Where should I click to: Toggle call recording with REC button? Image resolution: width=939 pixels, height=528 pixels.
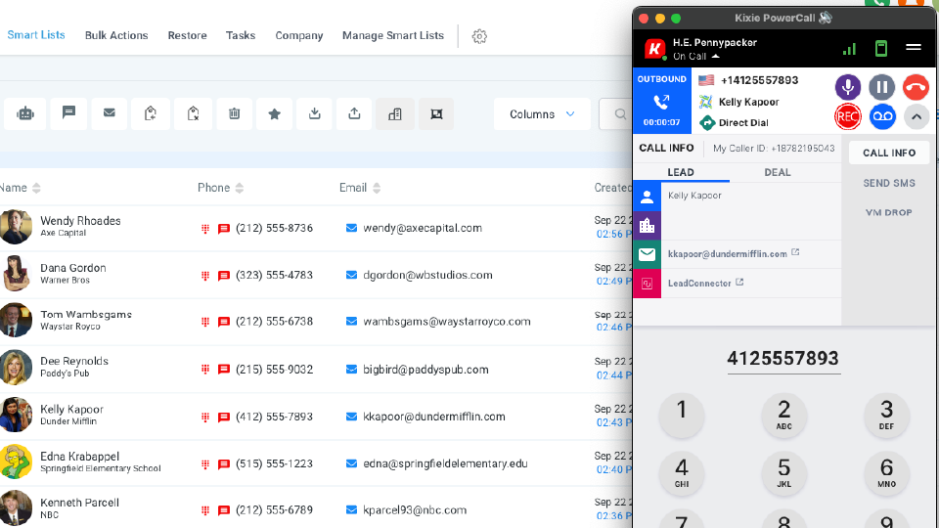(847, 116)
